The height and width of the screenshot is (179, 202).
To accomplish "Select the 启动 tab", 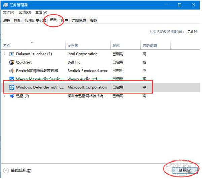I will tap(54, 20).
